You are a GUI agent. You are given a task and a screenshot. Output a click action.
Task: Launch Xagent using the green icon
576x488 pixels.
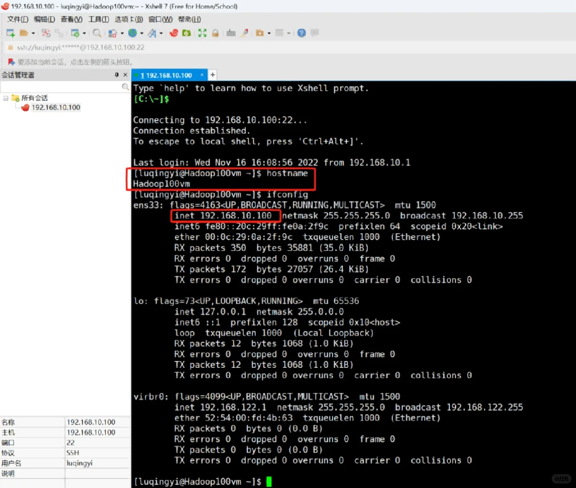point(187,33)
